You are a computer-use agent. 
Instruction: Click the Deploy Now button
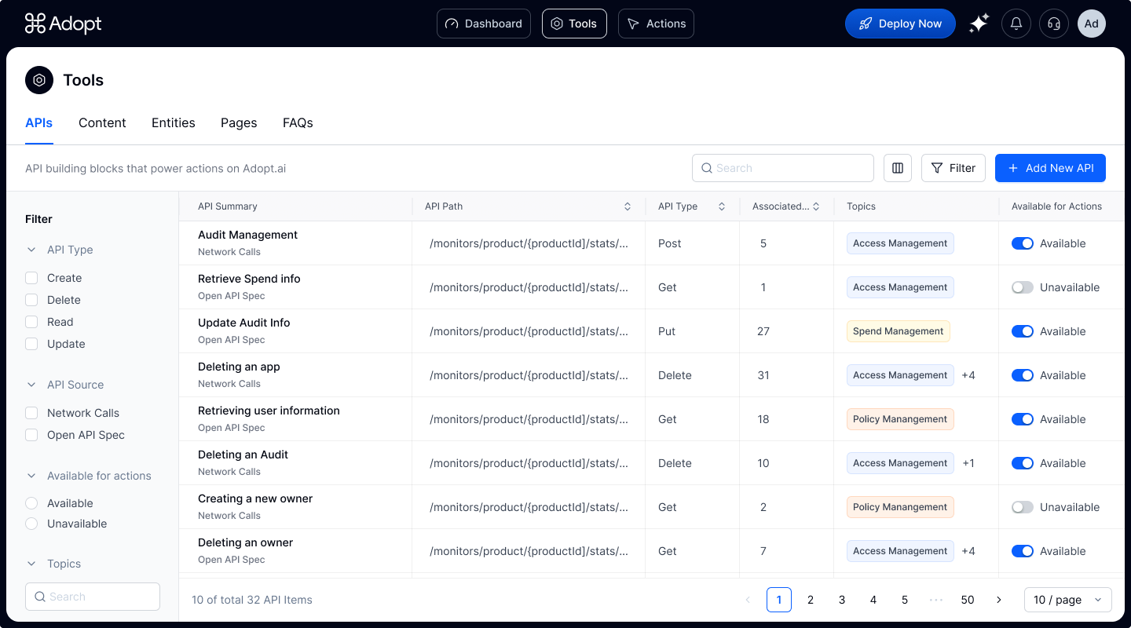coord(900,24)
